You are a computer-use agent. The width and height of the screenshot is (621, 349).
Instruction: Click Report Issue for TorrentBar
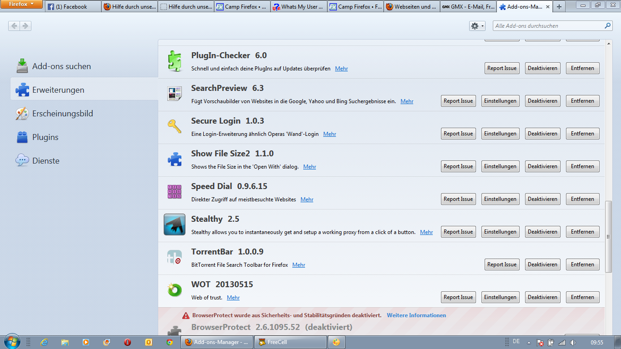click(x=502, y=264)
